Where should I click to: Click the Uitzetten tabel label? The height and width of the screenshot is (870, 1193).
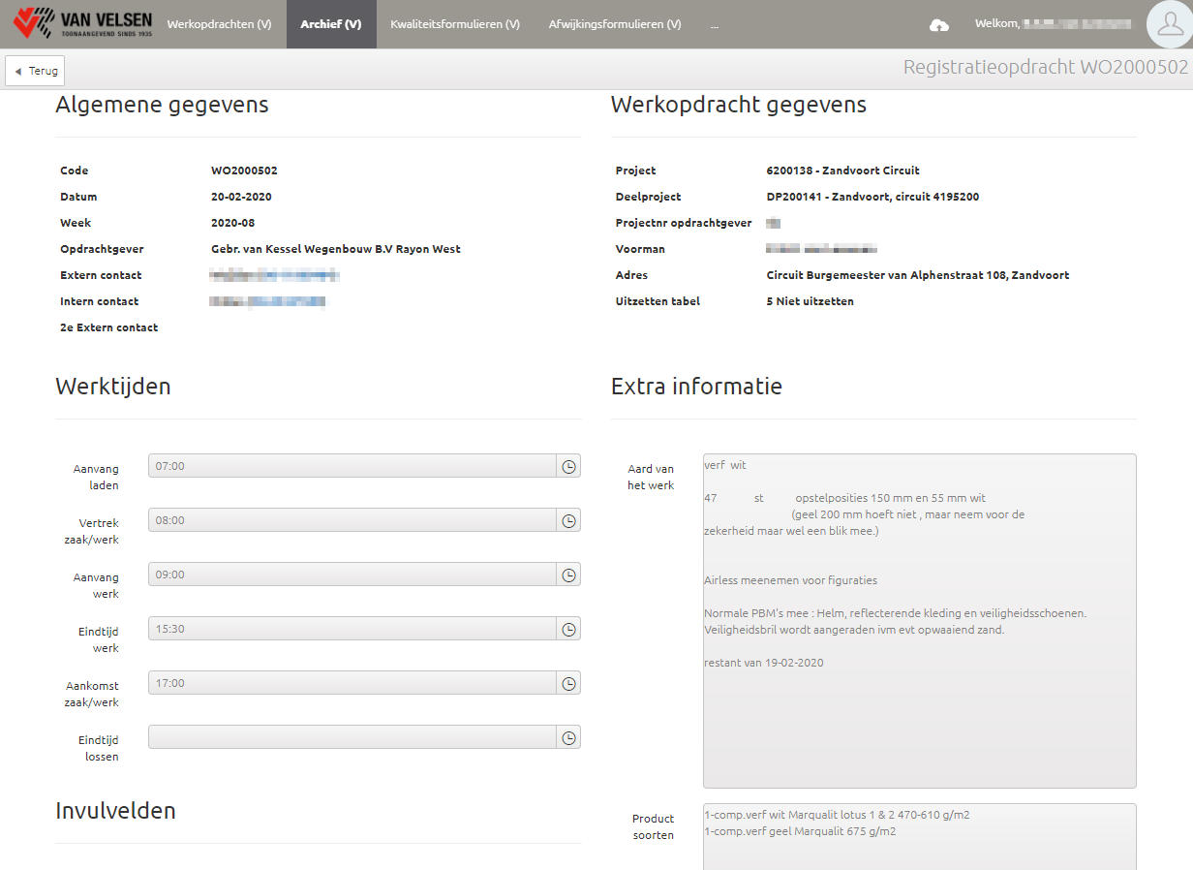tap(658, 301)
